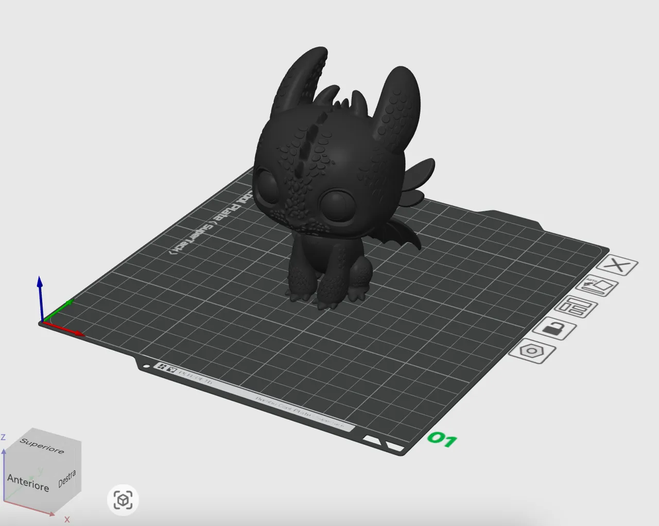Screen dimensions: 659x526
Task: Open the plate settings hexagon icon
Action: [x=532, y=351]
